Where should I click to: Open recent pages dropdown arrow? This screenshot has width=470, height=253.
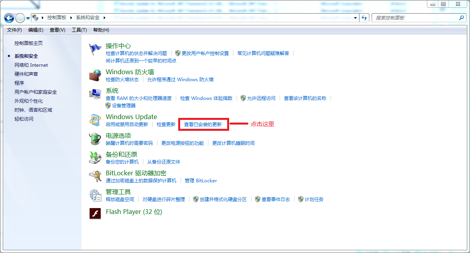pyautogui.click(x=28, y=18)
